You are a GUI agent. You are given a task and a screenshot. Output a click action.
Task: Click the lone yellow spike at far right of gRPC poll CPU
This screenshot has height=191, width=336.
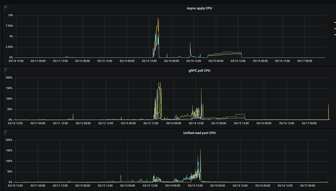[329, 111]
